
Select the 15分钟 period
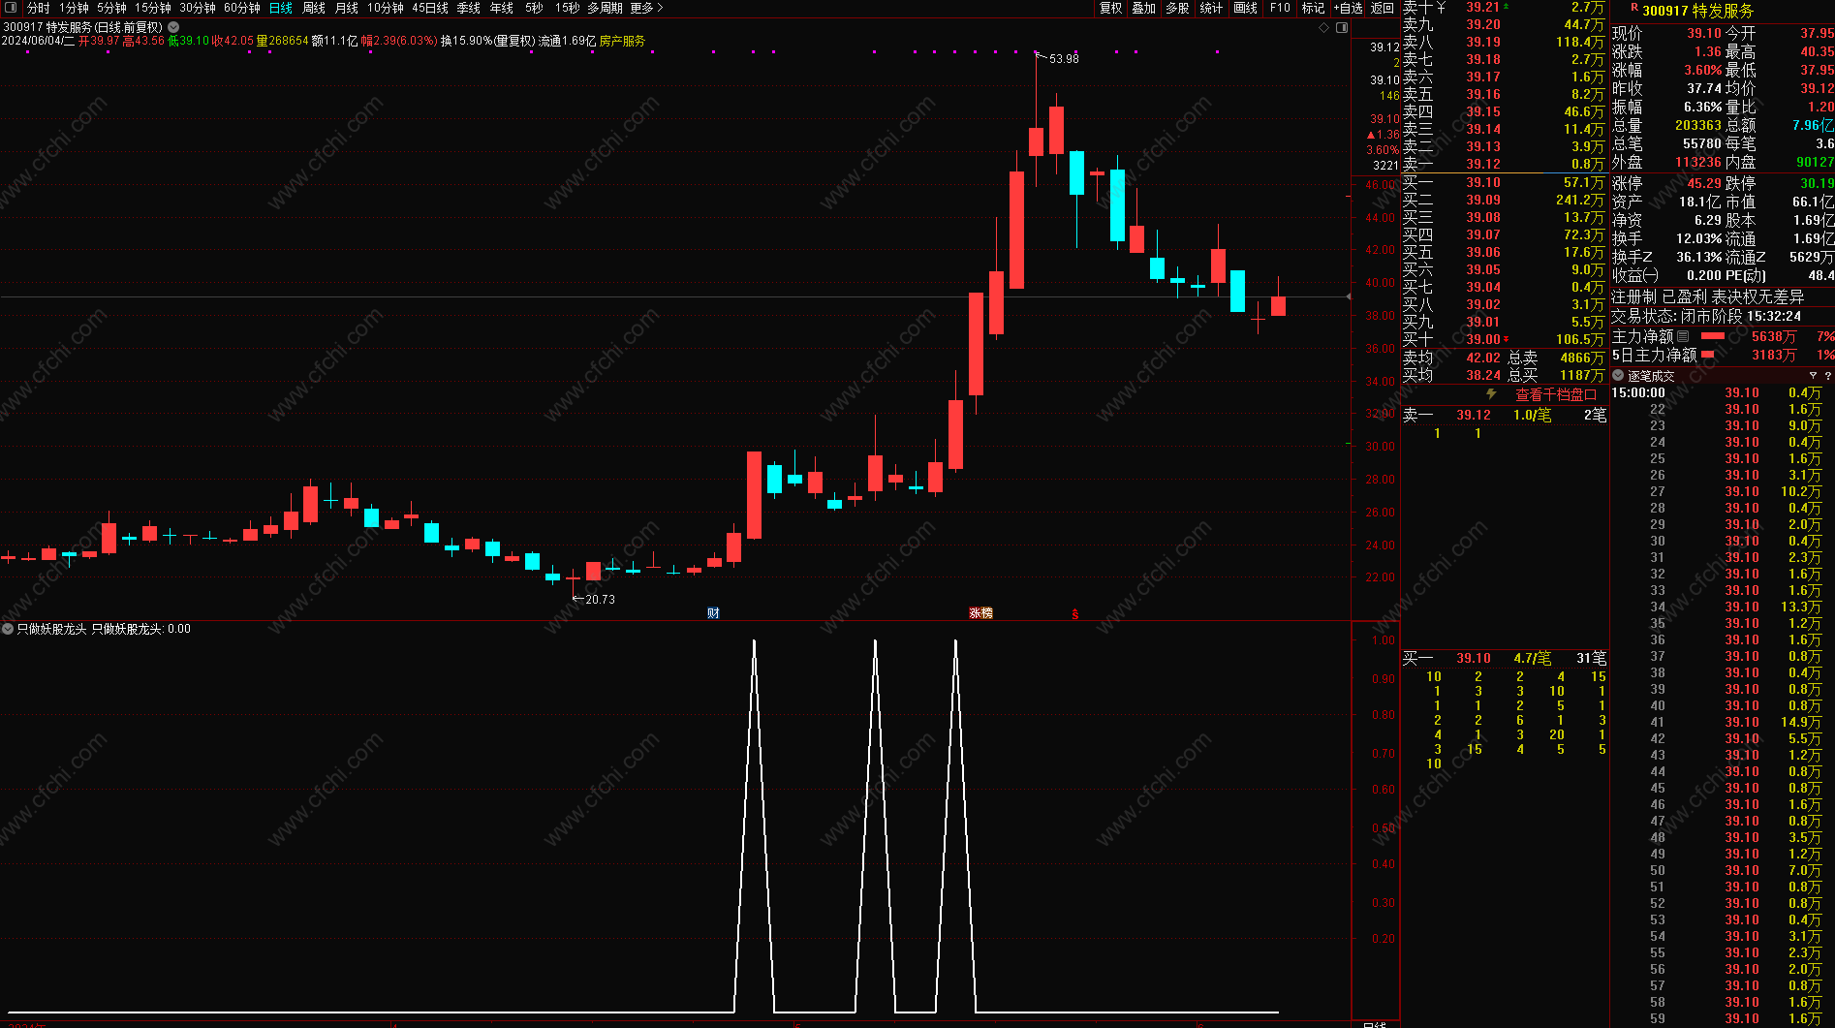(153, 8)
